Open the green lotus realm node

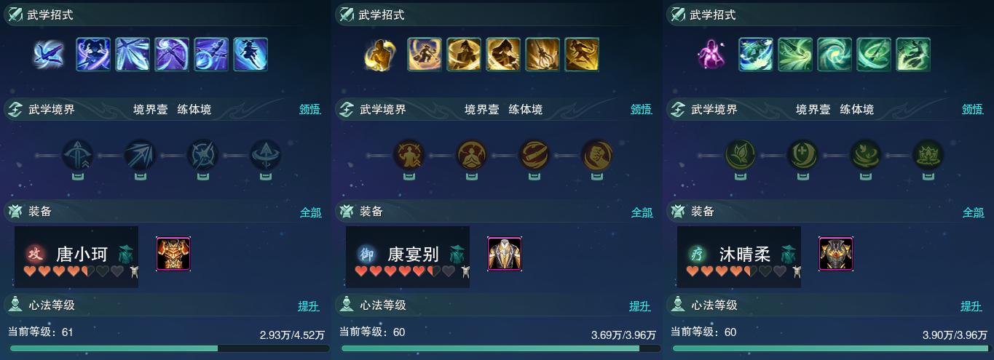[x=741, y=155]
